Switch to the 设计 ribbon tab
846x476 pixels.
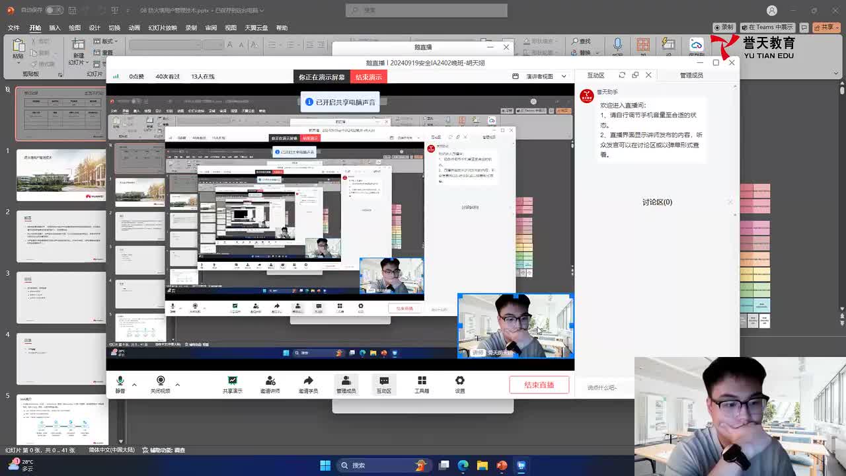tap(95, 28)
